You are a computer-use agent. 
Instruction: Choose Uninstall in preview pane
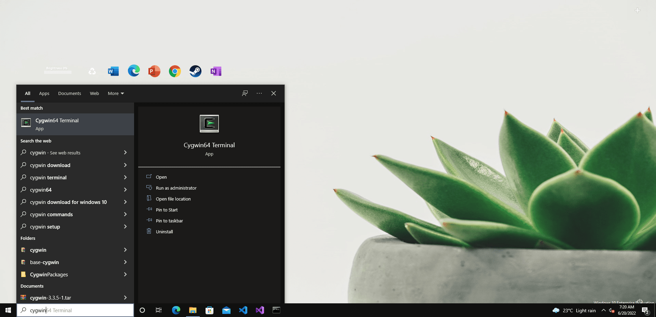[164, 232]
